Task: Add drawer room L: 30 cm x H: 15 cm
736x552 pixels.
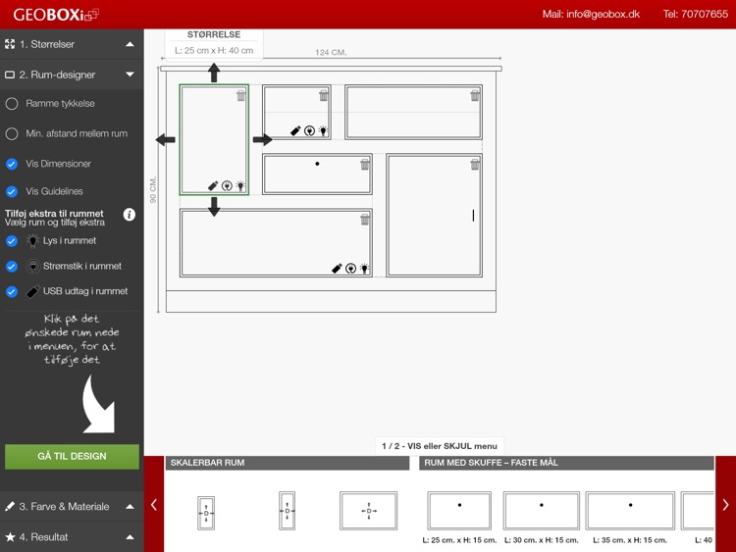Action: 541,511
